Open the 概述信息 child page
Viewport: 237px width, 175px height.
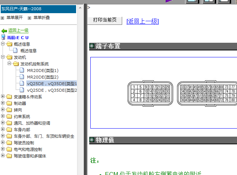29,51
